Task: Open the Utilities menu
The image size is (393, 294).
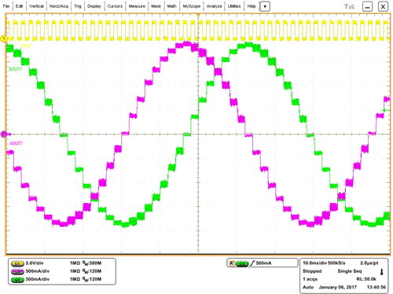Action: click(234, 6)
